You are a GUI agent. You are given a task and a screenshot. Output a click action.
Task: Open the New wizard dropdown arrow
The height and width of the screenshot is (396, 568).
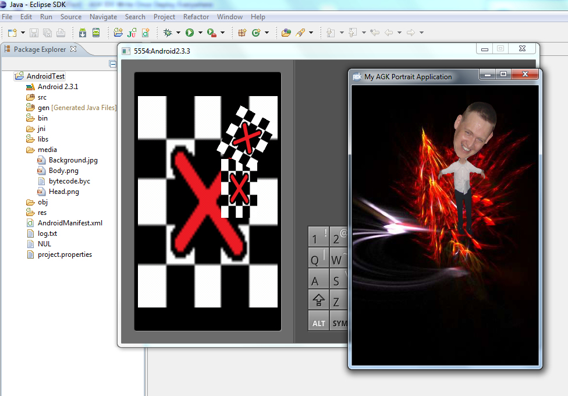tap(23, 33)
